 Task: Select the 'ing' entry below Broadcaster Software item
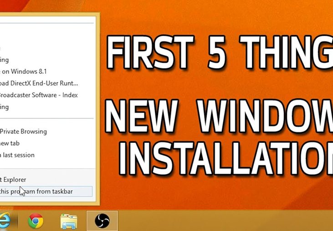pyautogui.click(x=5, y=107)
